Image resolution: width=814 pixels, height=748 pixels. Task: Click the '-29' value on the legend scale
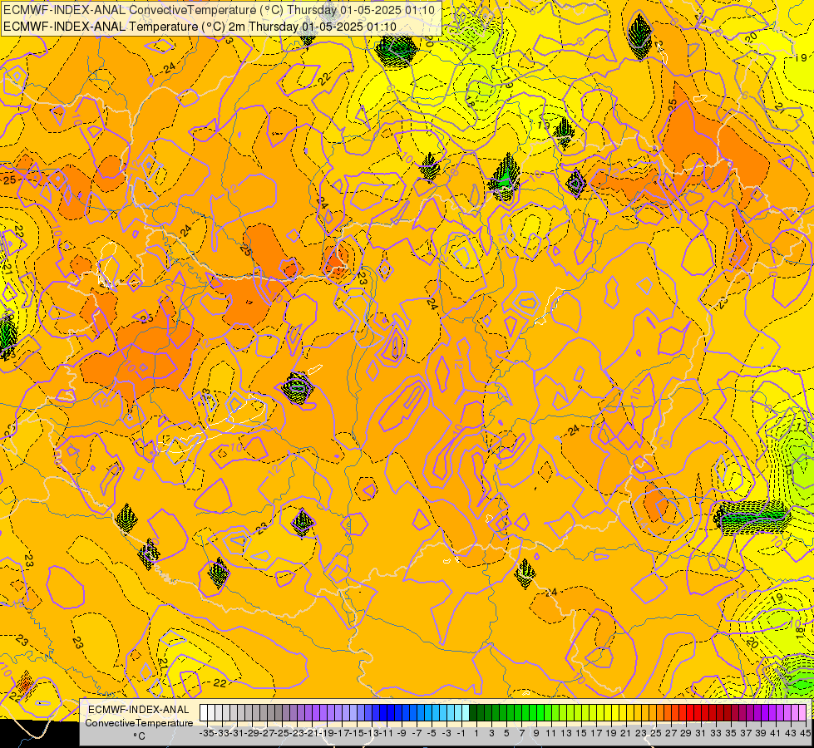click(x=252, y=733)
